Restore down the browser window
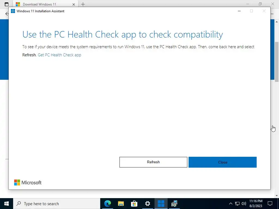Image resolution: width=279 pixels, height=209 pixels. [260, 4]
